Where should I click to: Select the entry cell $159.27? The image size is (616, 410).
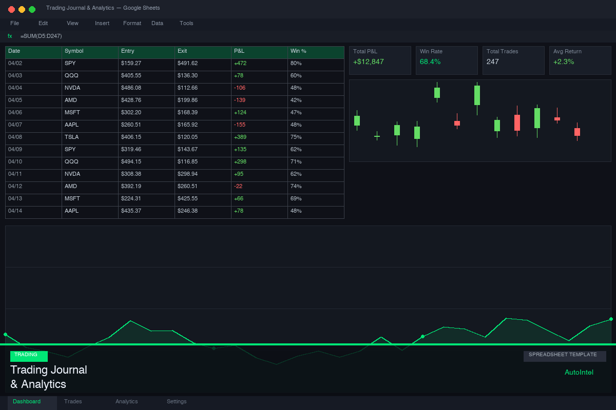[x=146, y=64]
